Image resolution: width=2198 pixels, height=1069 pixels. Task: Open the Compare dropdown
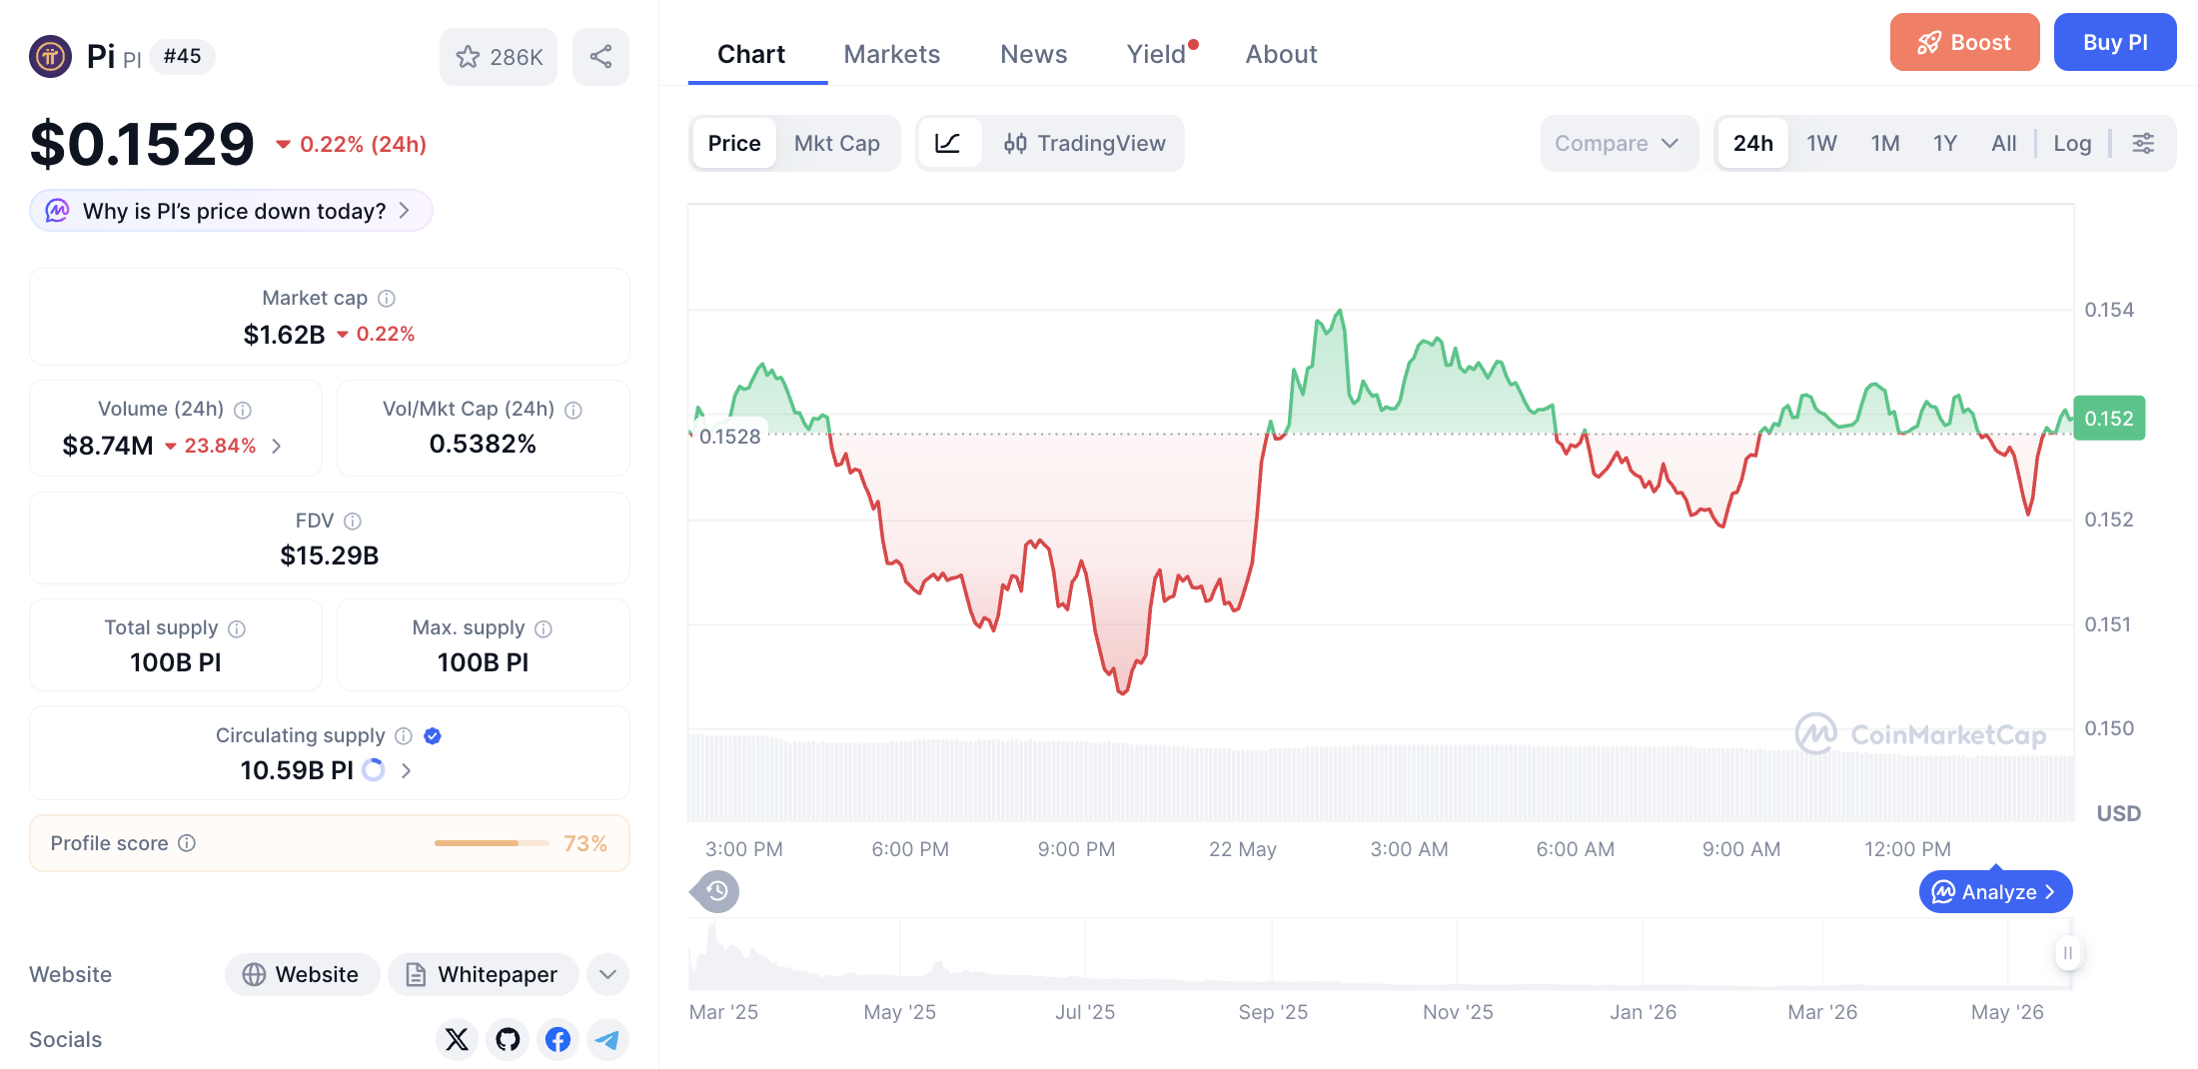coord(1619,144)
